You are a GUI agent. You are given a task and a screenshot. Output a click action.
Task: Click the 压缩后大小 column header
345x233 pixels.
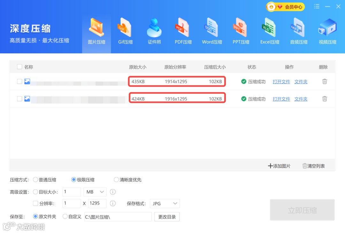[x=215, y=67]
